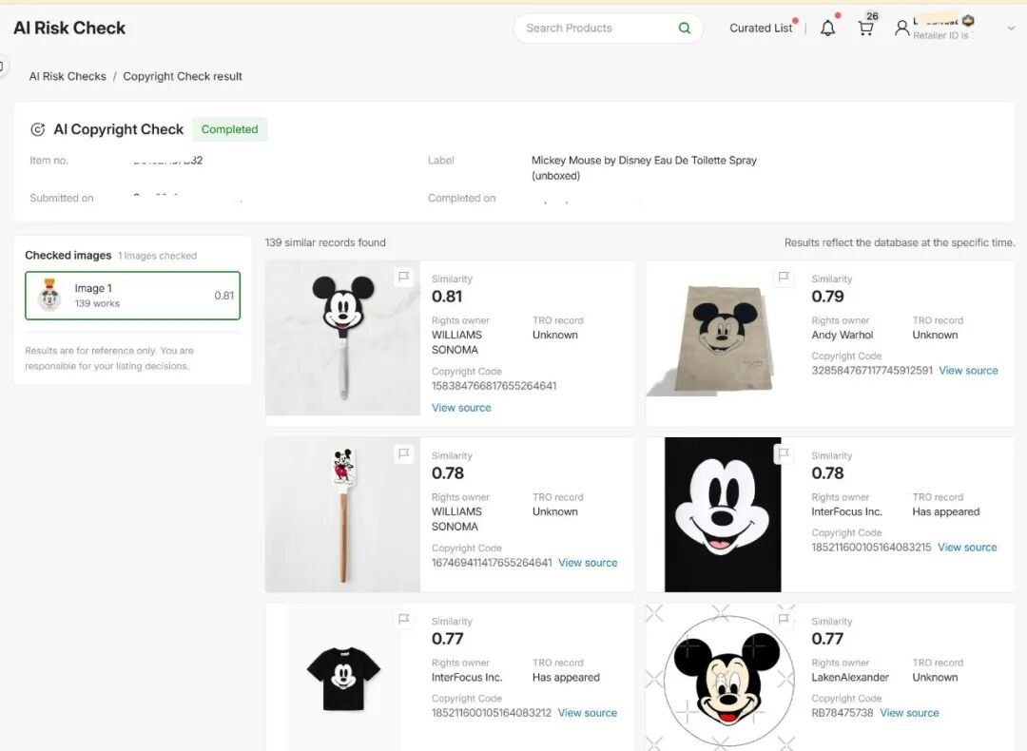Click the 'Mickey Mouse by Disney Eau De Toilette' label
This screenshot has height=751, width=1027.
tap(644, 167)
